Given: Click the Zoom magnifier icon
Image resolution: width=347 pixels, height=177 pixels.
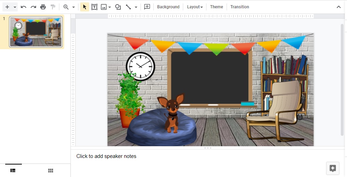Looking at the screenshot, I should coord(66,7).
